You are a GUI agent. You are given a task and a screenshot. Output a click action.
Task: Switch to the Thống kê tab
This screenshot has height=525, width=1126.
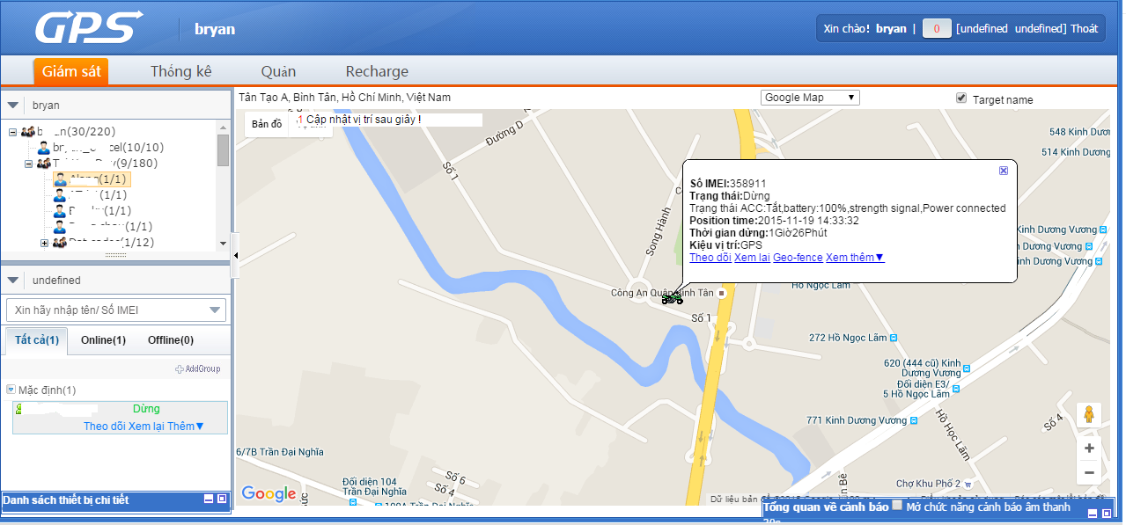[x=181, y=71]
